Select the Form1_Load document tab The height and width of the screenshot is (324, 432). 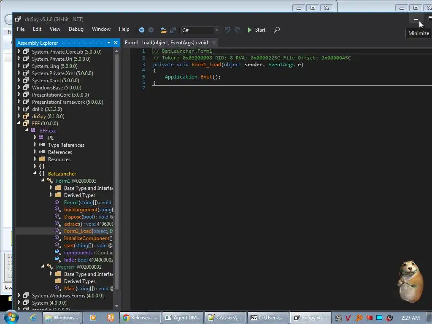pyautogui.click(x=166, y=43)
